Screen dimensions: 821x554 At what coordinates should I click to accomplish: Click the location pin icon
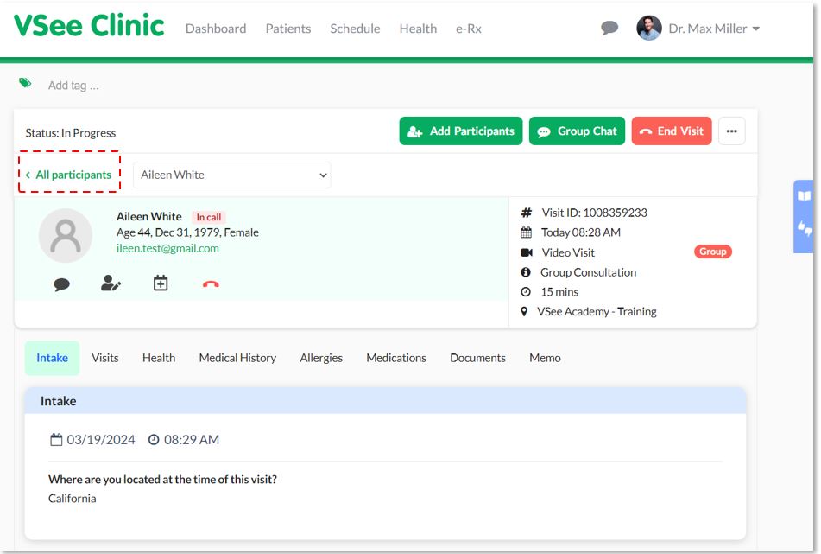pyautogui.click(x=524, y=311)
